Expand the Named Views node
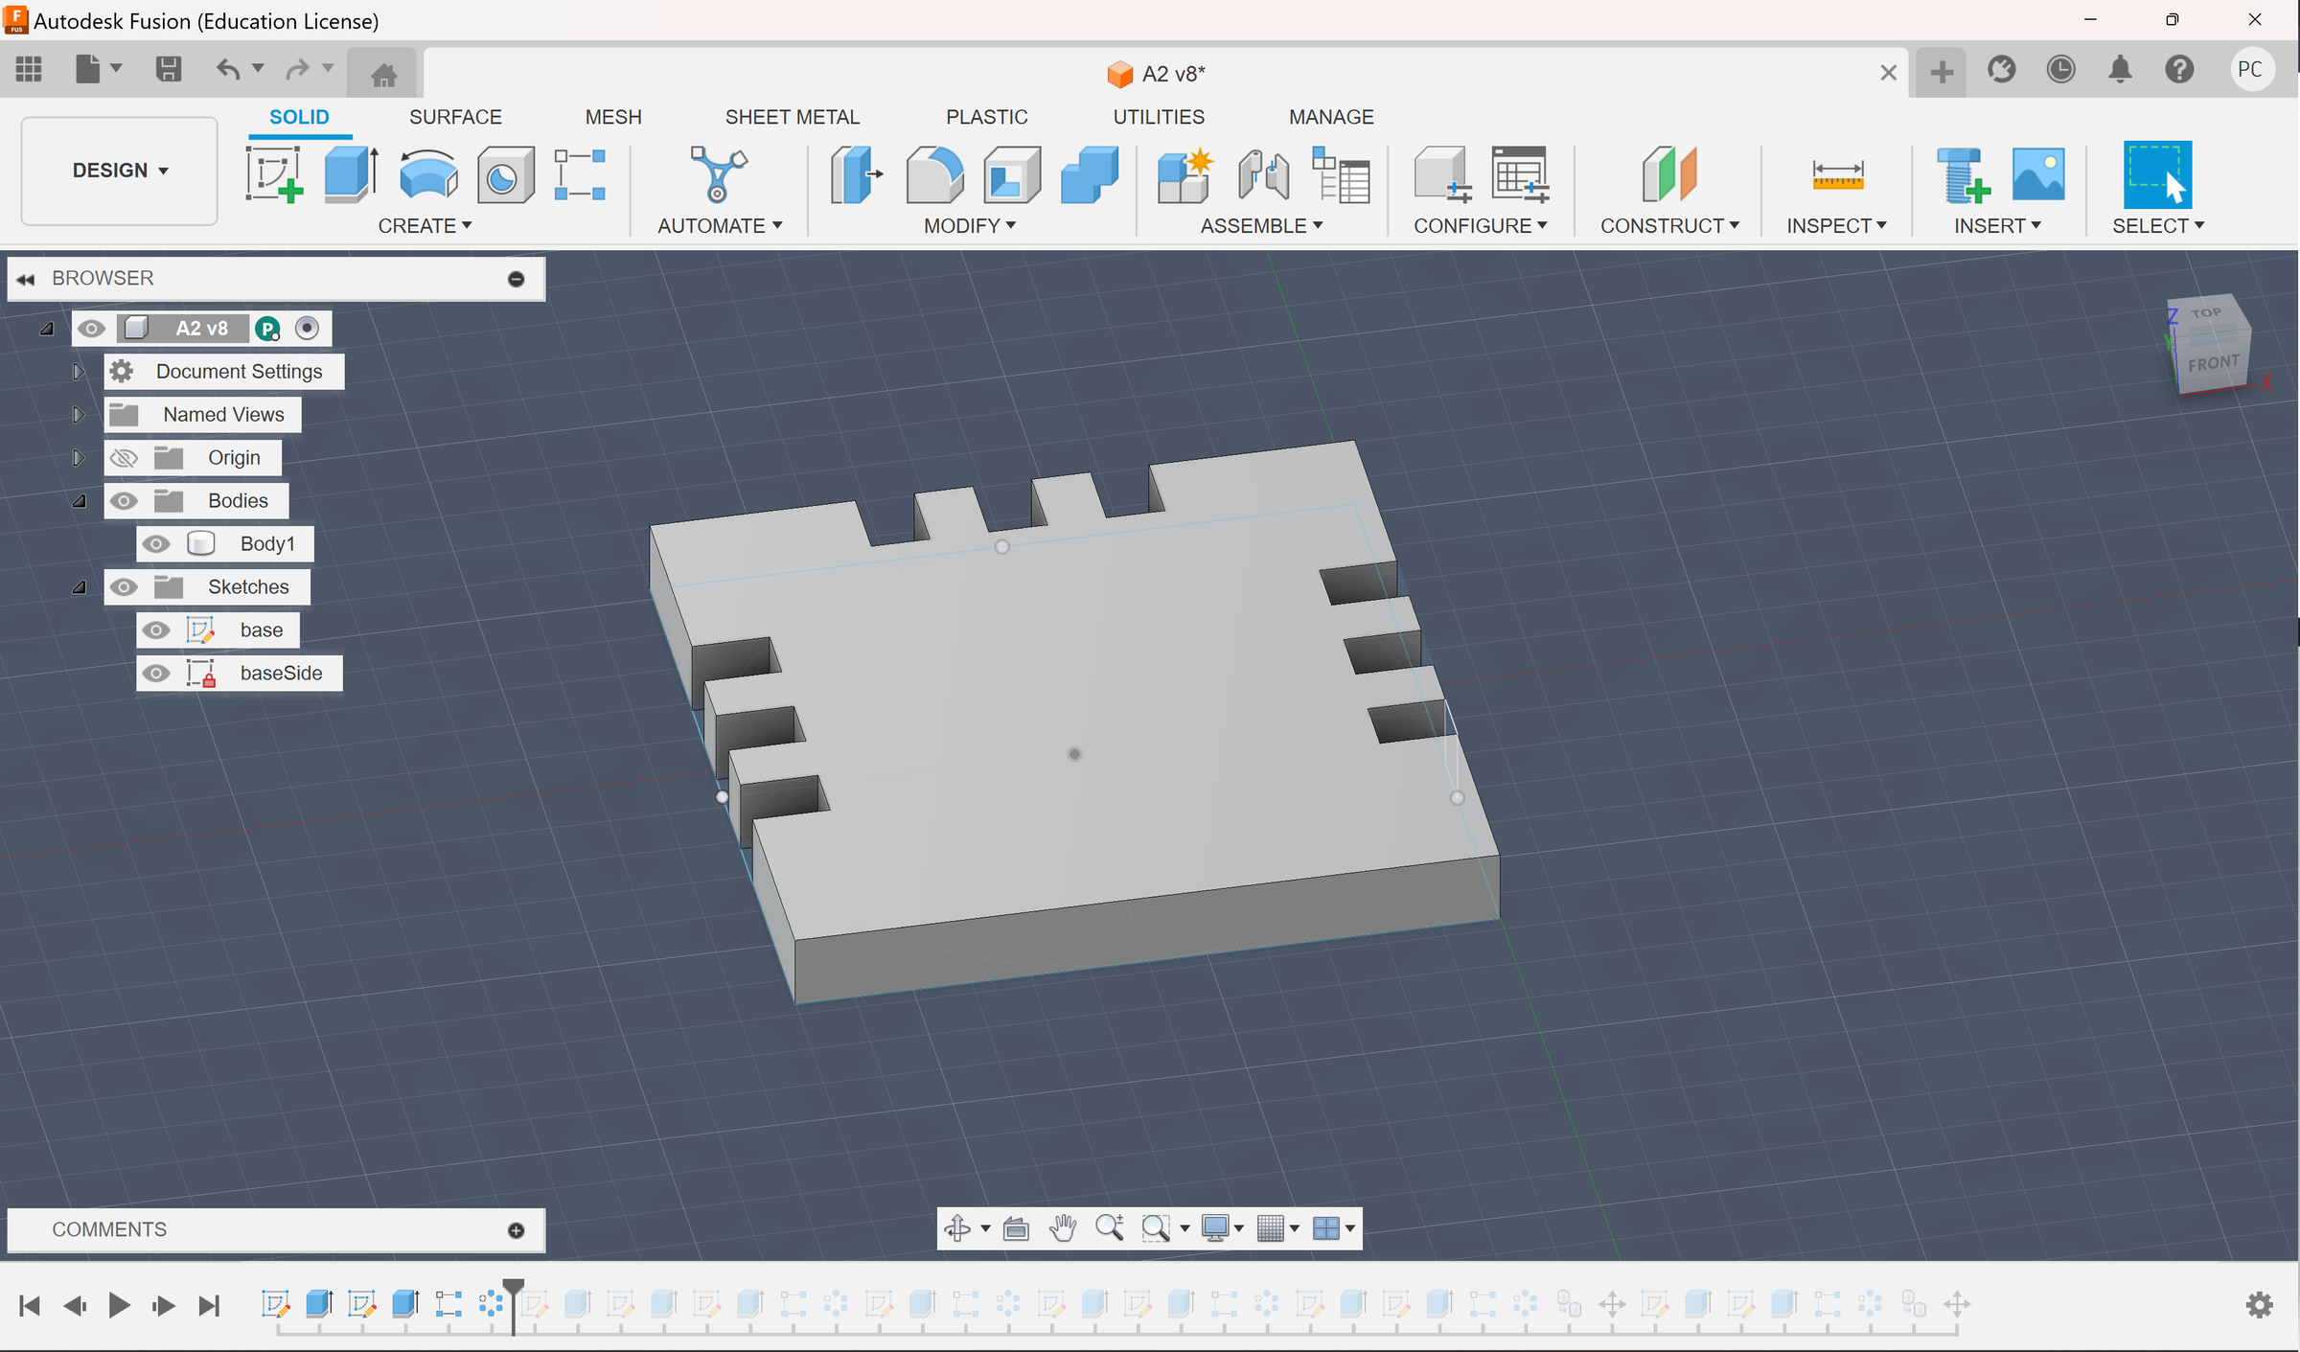The height and width of the screenshot is (1352, 2300). 79,415
